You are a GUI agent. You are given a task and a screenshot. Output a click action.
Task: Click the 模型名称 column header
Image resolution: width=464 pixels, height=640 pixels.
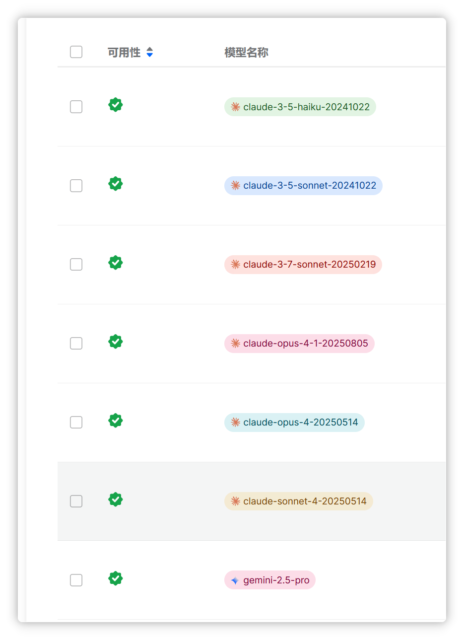point(246,52)
